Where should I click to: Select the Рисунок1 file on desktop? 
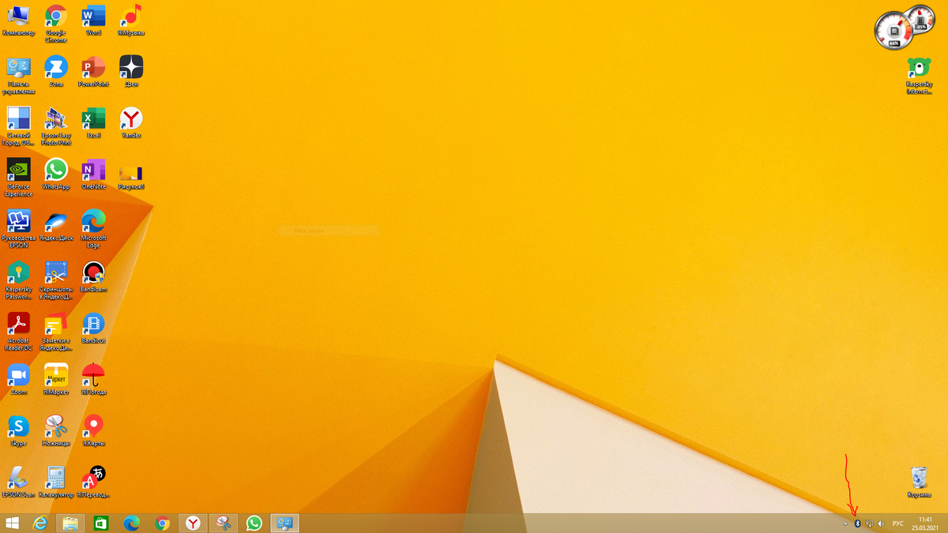pos(131,176)
